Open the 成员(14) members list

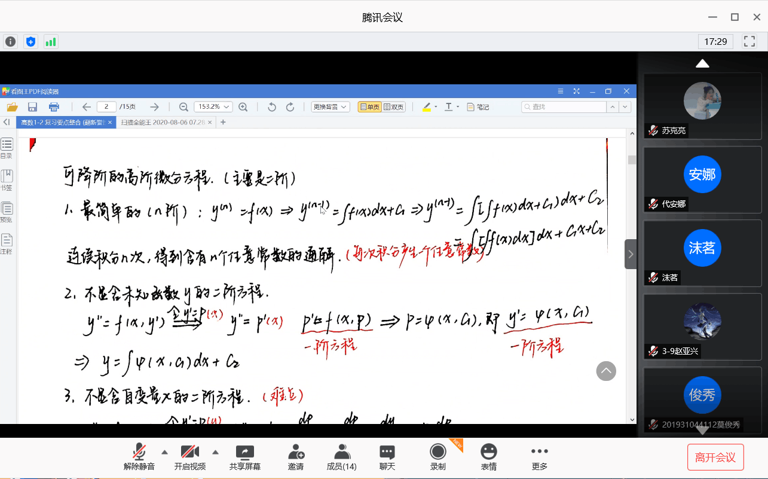[x=342, y=457]
